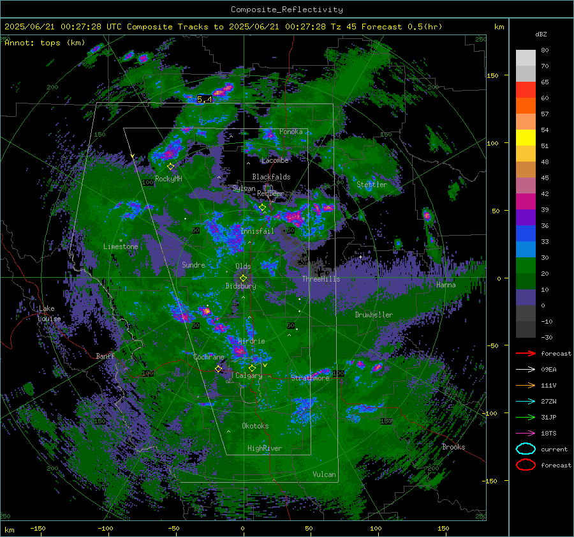This screenshot has width=574, height=537.
Task: Click the Hanna city label
Action: pos(446,285)
